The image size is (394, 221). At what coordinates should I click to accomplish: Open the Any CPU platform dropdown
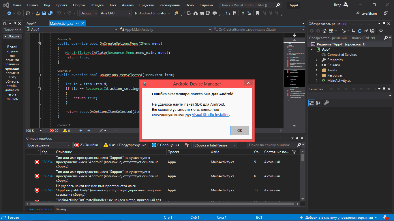coord(116,13)
